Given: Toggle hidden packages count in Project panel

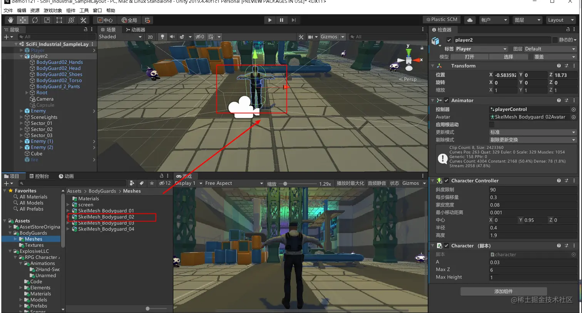Looking at the screenshot, I should 165,183.
